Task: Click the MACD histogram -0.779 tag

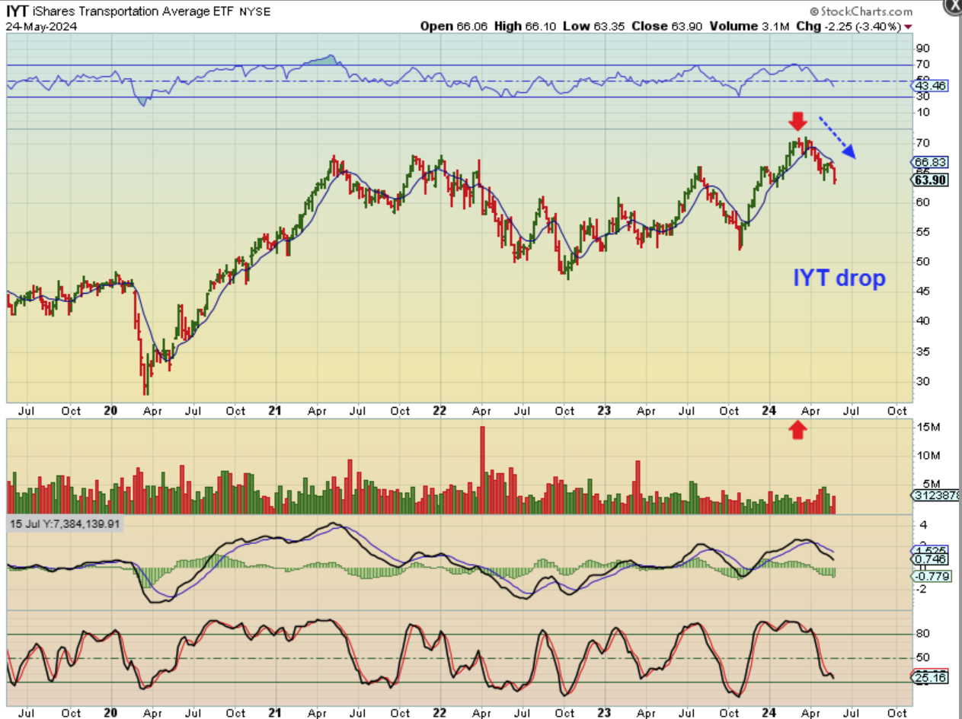Action: (930, 576)
